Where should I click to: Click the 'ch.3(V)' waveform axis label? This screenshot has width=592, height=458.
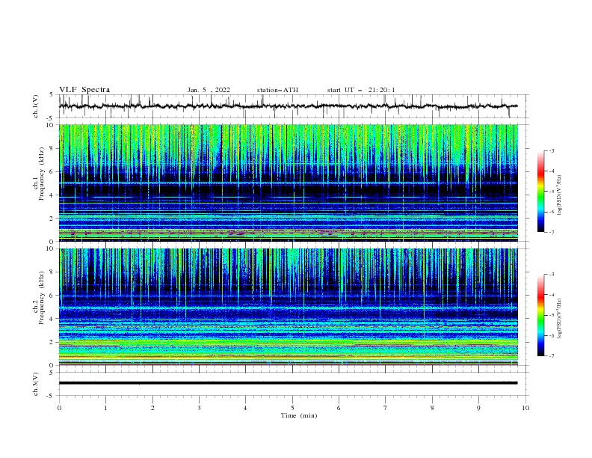36,384
